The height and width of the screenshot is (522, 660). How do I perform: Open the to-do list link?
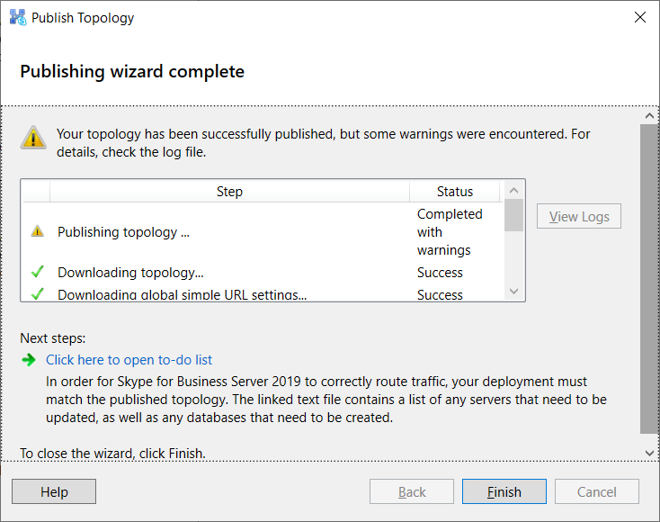(129, 360)
